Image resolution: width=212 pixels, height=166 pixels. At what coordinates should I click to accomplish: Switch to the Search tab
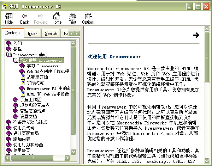click(51, 33)
